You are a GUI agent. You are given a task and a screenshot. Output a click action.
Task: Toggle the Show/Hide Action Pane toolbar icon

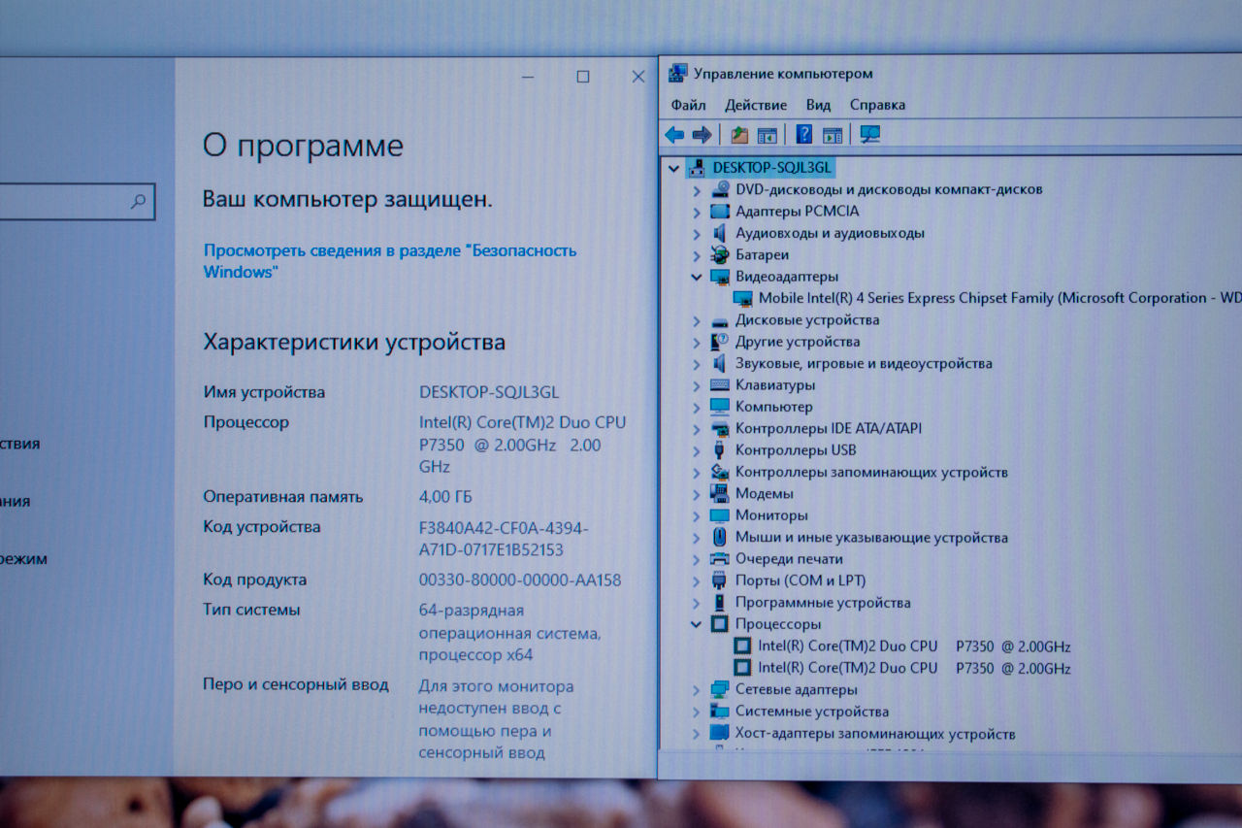(x=832, y=135)
